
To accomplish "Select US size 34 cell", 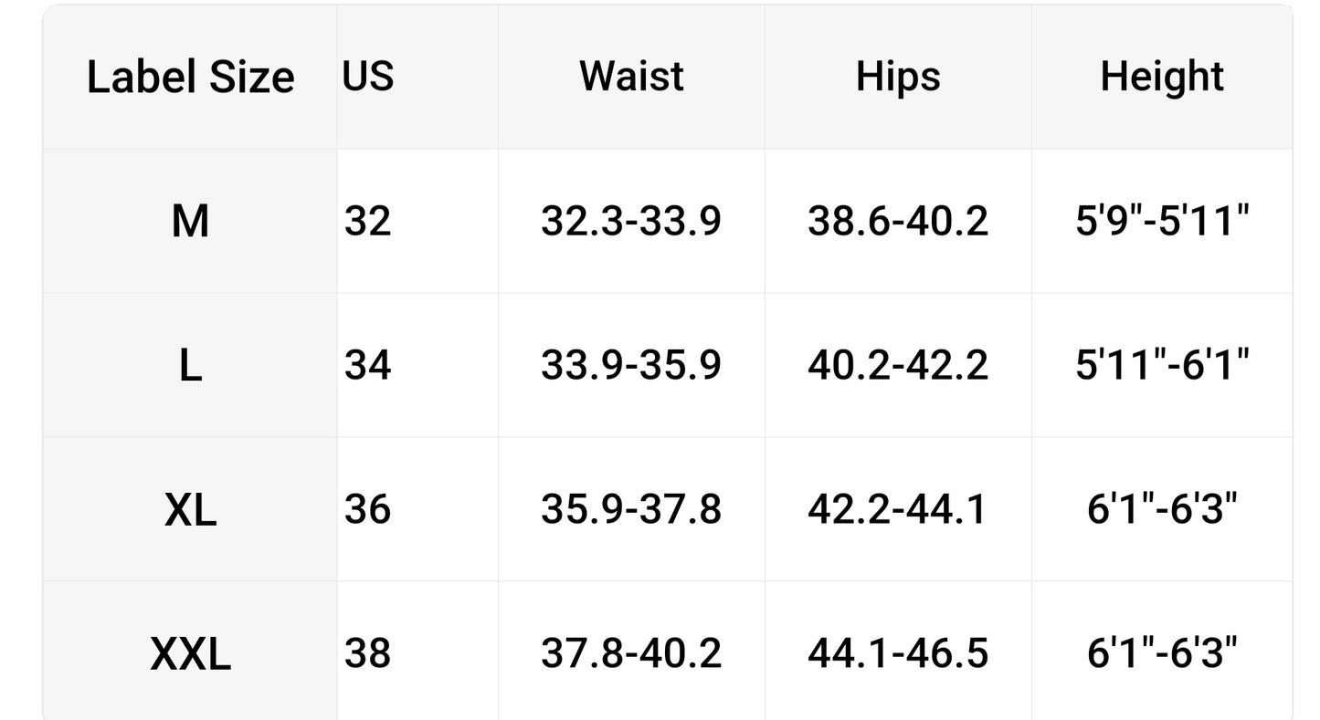I will [x=368, y=365].
